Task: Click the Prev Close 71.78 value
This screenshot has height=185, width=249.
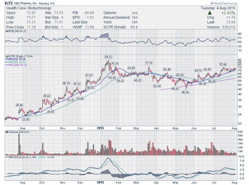Action: tap(31, 27)
